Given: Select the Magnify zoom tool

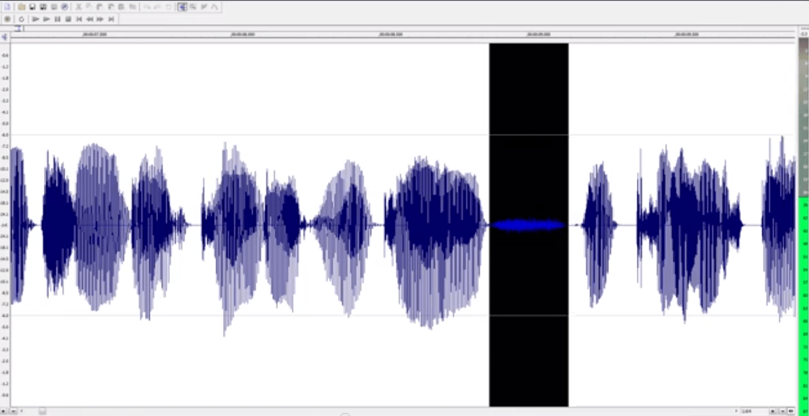Looking at the screenshot, I should click(193, 7).
